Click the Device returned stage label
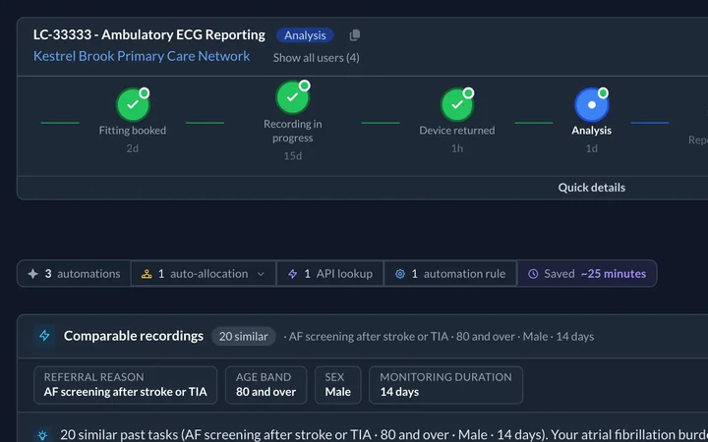This screenshot has height=442, width=708. [x=457, y=131]
